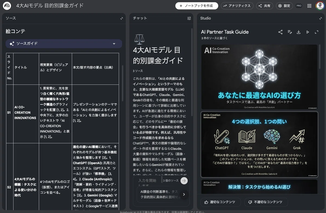Share the AI Partner Task Guide
Image resolution: width=326 pixels, height=213 pixels.
280,32
